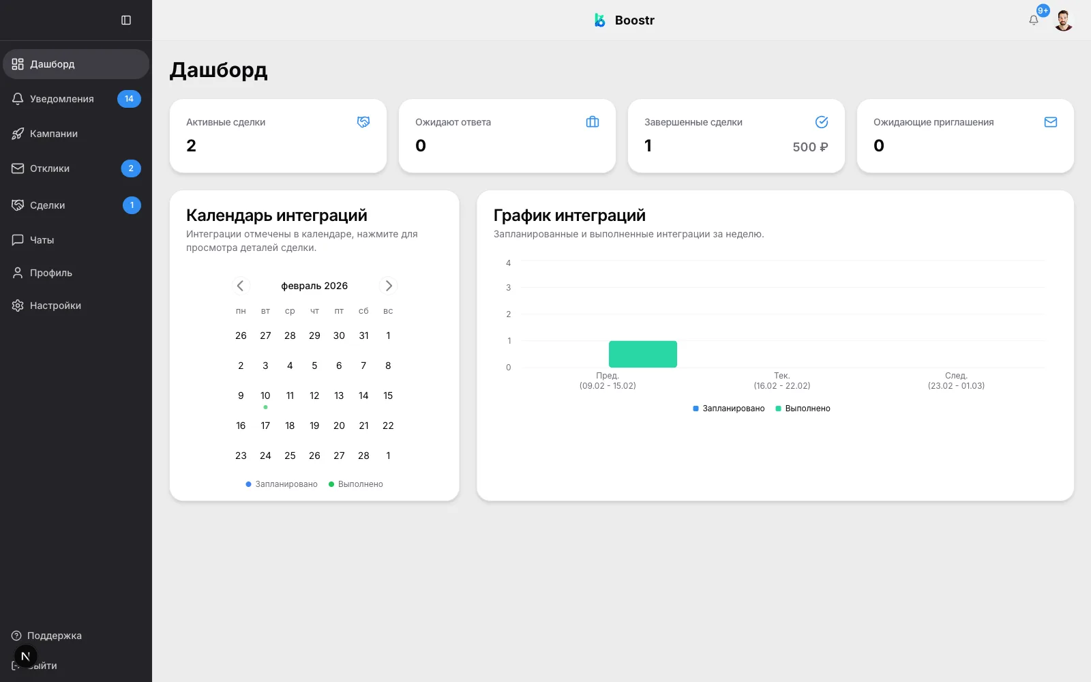Click the Запланировано legend marker under the chart
1091x682 pixels.
695,408
